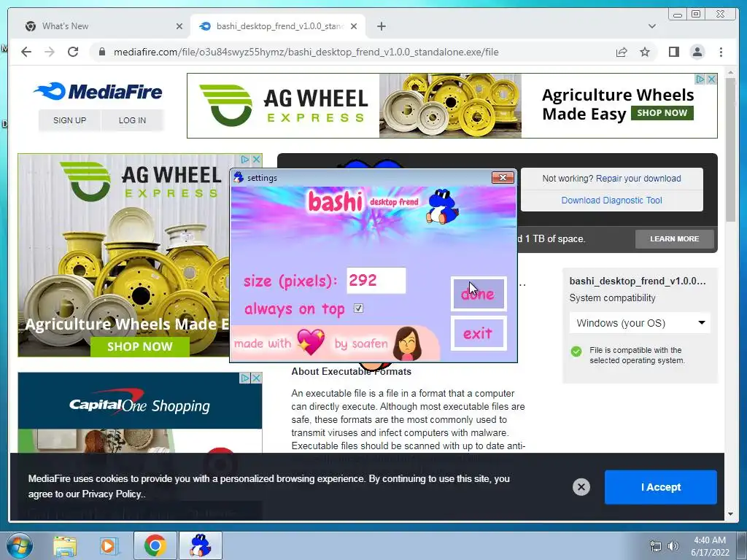This screenshot has height=560, width=747.
Task: Click the taskbar clock
Action: pyautogui.click(x=710, y=546)
